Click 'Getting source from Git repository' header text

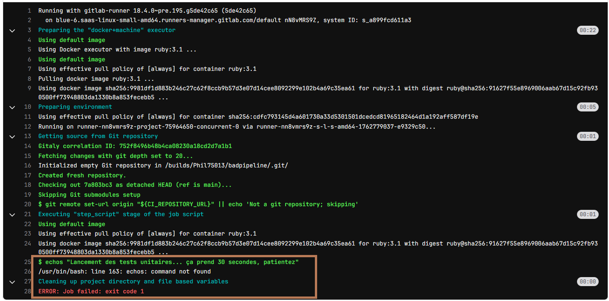[x=98, y=136]
